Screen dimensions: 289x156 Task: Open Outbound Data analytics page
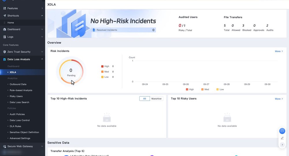click(18, 84)
